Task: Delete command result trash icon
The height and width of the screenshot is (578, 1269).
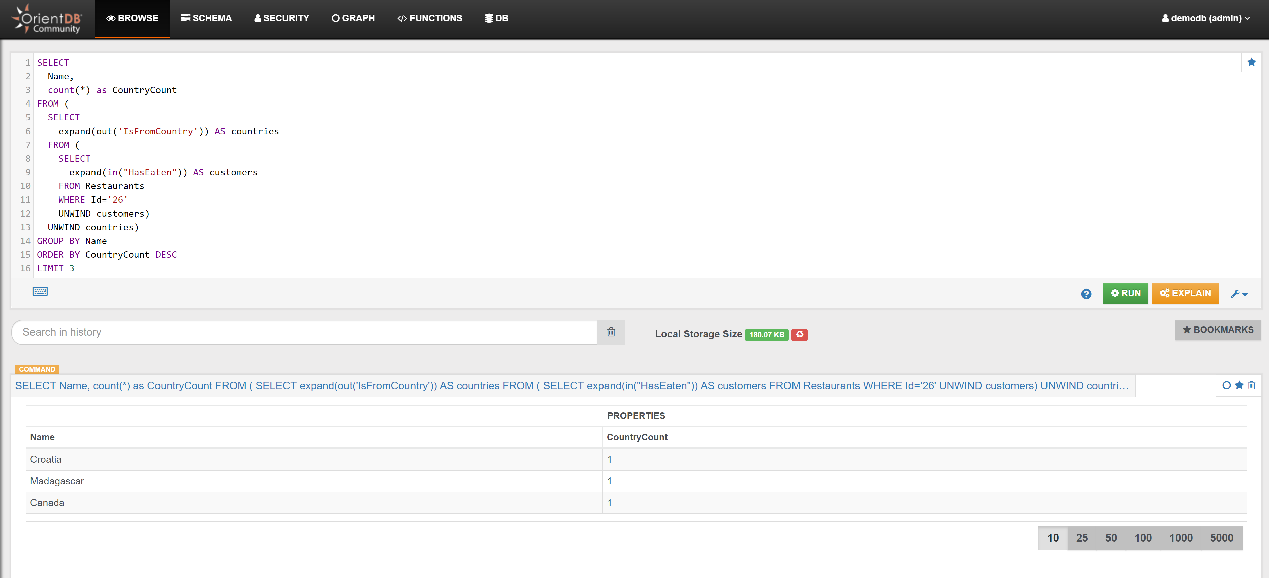Action: (1251, 385)
